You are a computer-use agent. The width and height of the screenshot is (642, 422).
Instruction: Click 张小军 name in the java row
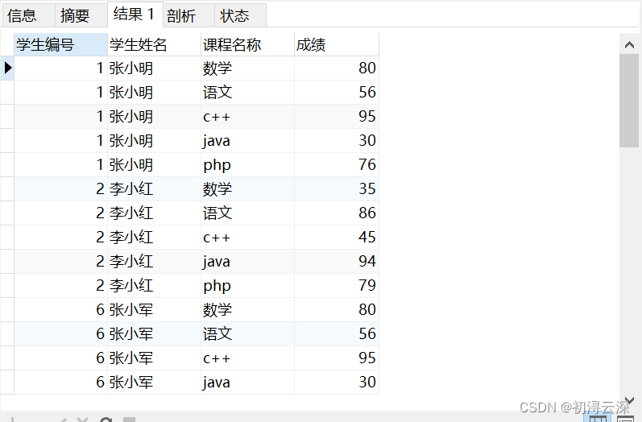coord(155,382)
